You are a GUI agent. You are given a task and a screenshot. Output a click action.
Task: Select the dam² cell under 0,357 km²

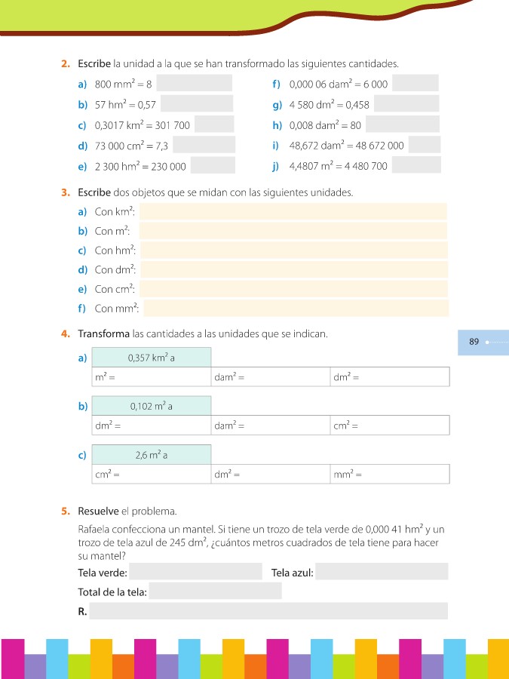[x=270, y=376]
